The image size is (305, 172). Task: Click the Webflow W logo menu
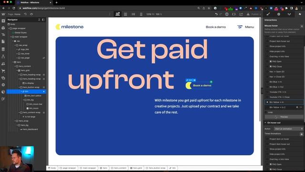point(3,14)
